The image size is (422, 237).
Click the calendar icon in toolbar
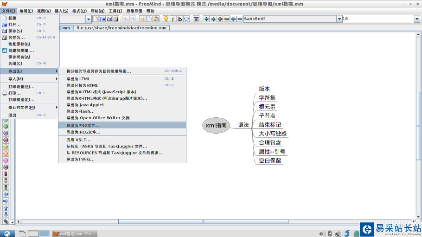196,19
